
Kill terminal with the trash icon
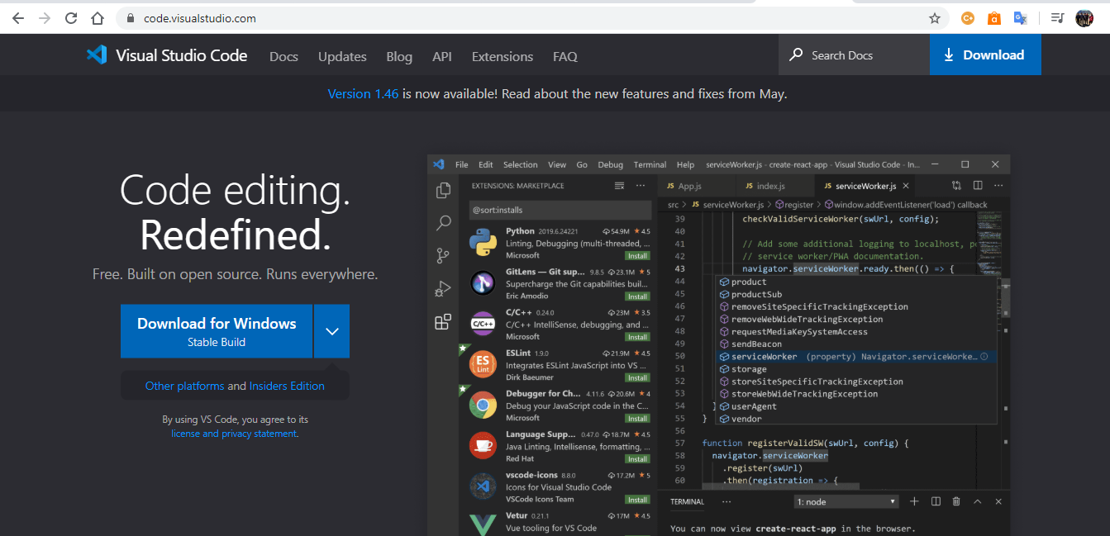pos(956,501)
